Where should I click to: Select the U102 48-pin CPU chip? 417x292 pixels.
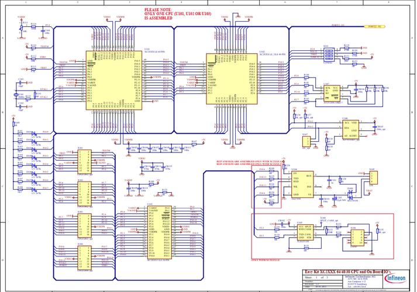coord(231,80)
